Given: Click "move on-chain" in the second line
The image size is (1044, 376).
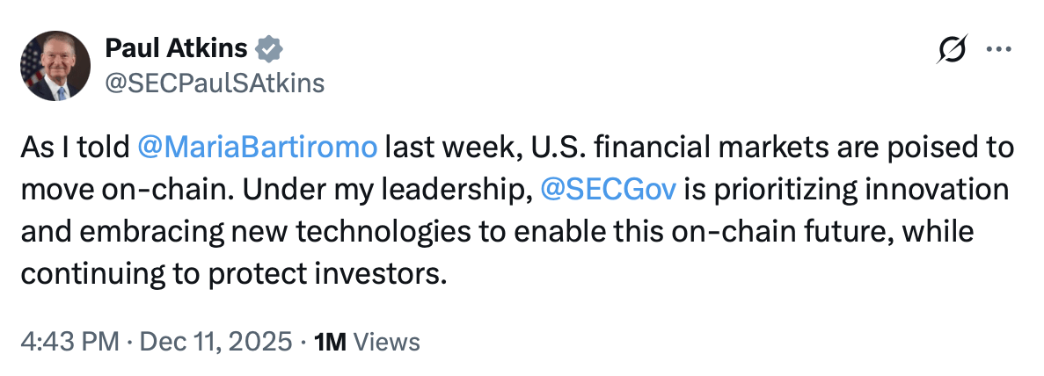Looking at the screenshot, I should pos(99,191).
